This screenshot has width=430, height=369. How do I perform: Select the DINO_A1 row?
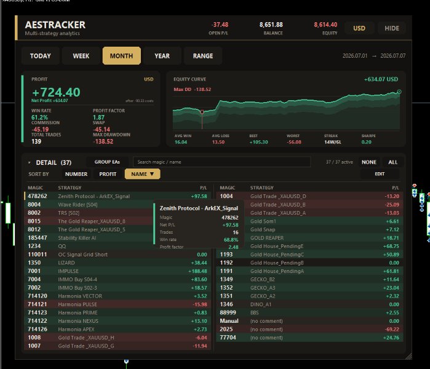point(310,304)
